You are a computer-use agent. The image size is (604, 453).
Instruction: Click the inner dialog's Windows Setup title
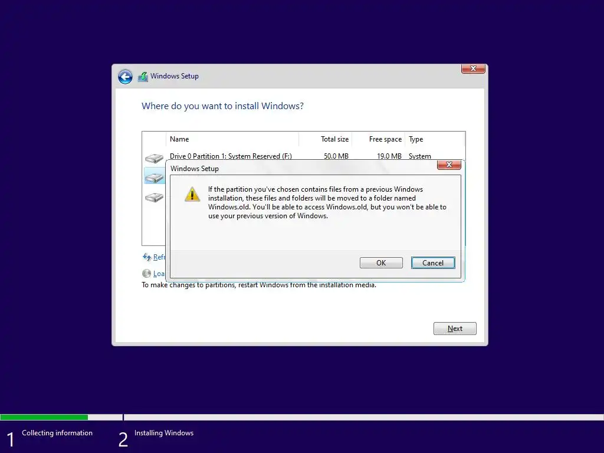pyautogui.click(x=195, y=169)
